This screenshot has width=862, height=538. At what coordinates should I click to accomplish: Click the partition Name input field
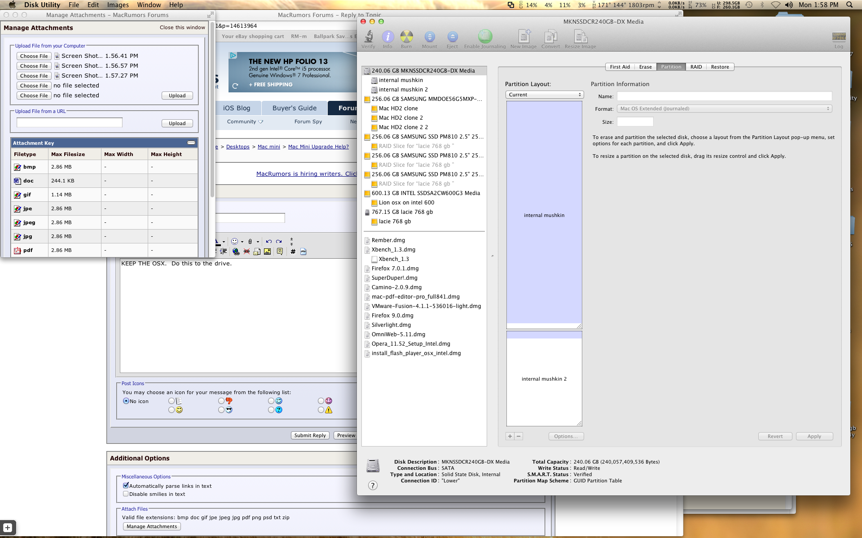[x=724, y=96]
